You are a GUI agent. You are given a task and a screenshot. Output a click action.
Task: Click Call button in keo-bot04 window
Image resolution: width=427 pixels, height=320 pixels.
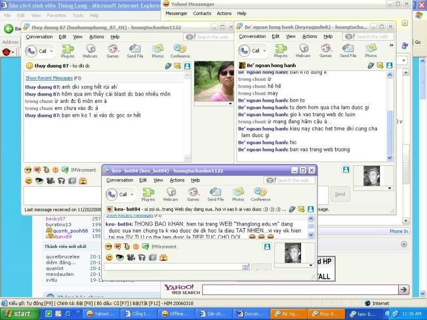pyautogui.click(x=117, y=194)
